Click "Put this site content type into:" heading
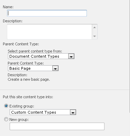130x136 pixels. [x=28, y=97]
